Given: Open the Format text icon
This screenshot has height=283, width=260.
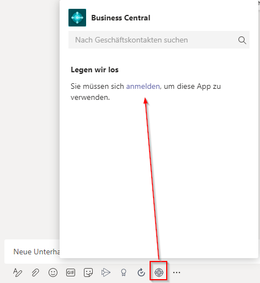Looking at the screenshot, I should (18, 273).
